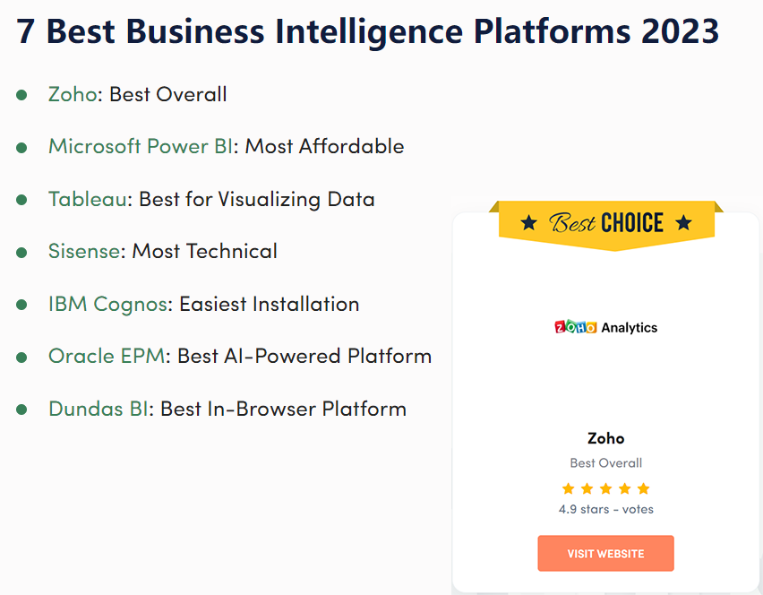This screenshot has width=763, height=595.
Task: Click the Zoho Analytics logo
Action: [x=605, y=327]
